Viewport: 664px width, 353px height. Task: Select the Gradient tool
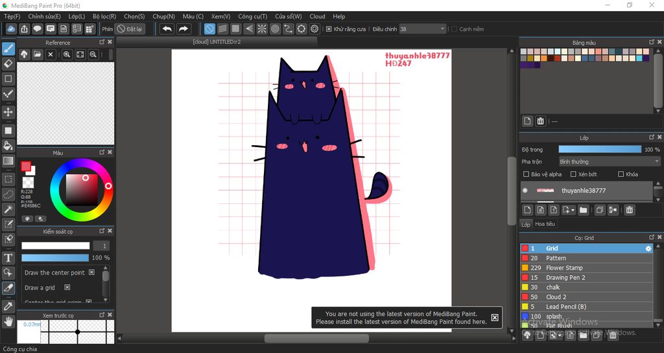point(8,161)
